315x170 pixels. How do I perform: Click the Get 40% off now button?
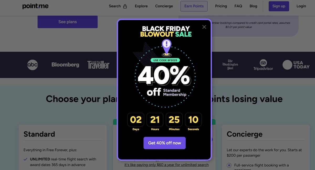(164, 143)
